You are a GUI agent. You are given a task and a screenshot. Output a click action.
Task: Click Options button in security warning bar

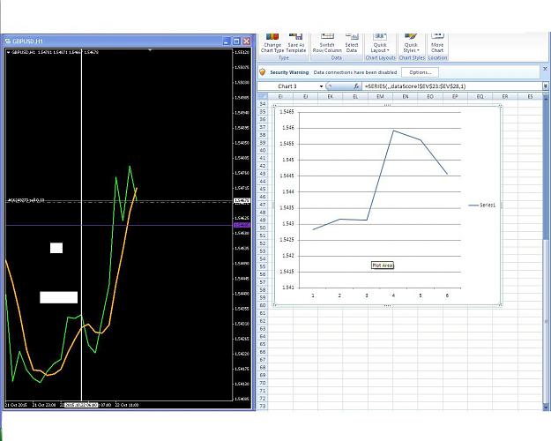420,72
